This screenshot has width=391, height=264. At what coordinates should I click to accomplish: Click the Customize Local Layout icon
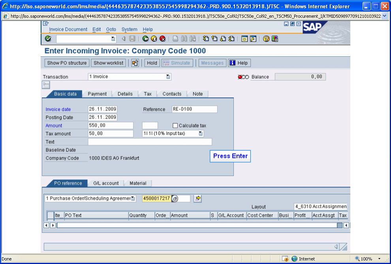click(x=275, y=39)
